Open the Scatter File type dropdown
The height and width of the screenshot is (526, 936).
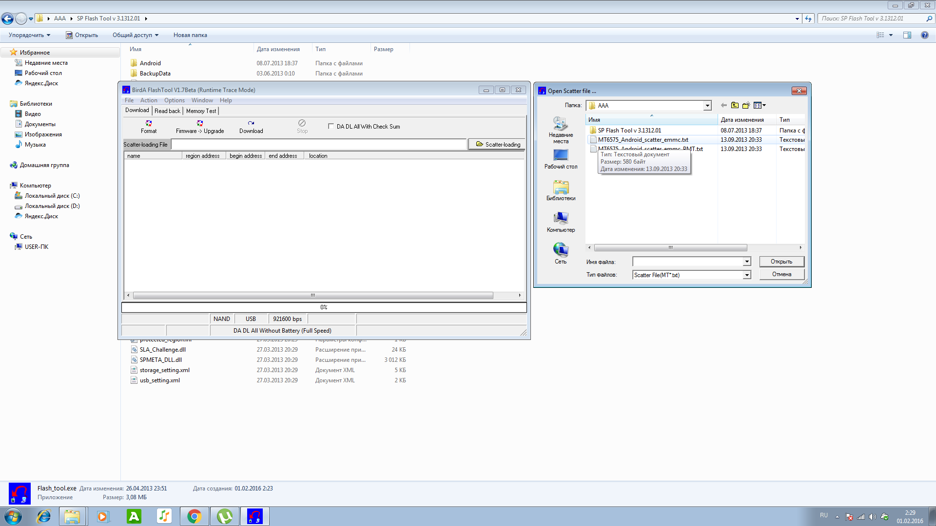click(x=746, y=275)
